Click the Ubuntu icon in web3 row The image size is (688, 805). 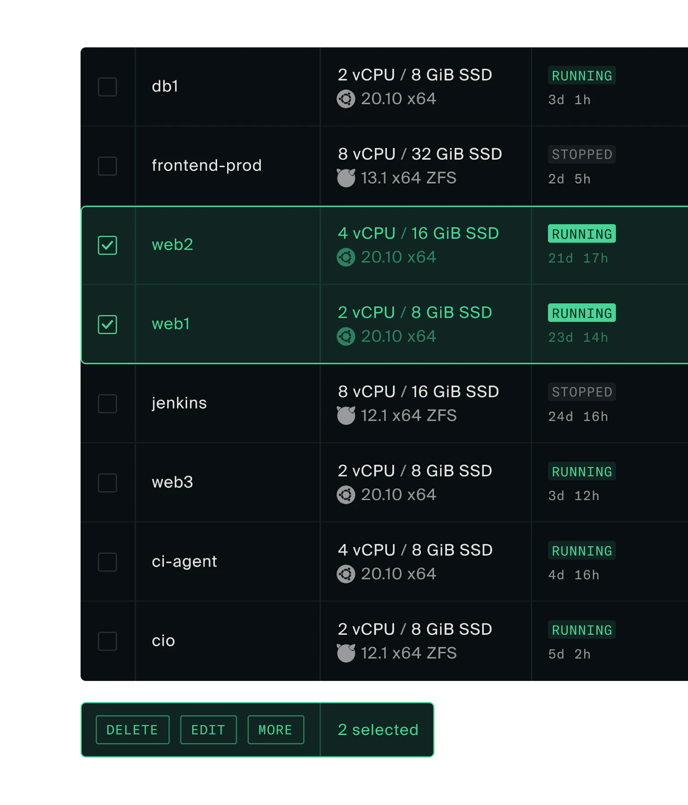[x=346, y=495]
